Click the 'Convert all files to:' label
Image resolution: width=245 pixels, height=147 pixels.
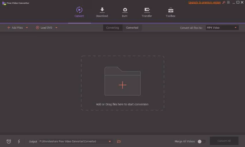tap(191, 28)
